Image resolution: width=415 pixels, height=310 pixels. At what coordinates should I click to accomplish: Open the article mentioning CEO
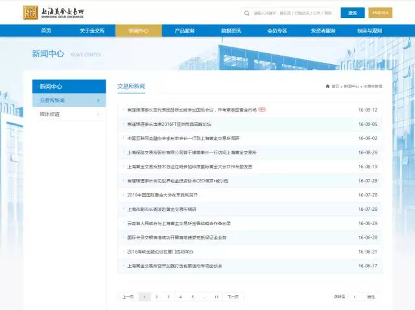click(x=178, y=181)
